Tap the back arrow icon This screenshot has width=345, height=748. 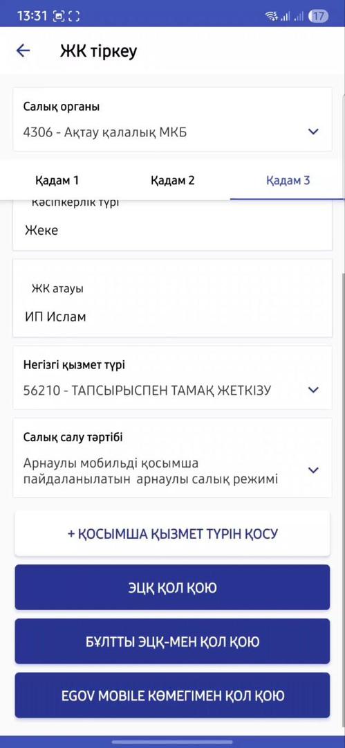pyautogui.click(x=23, y=51)
